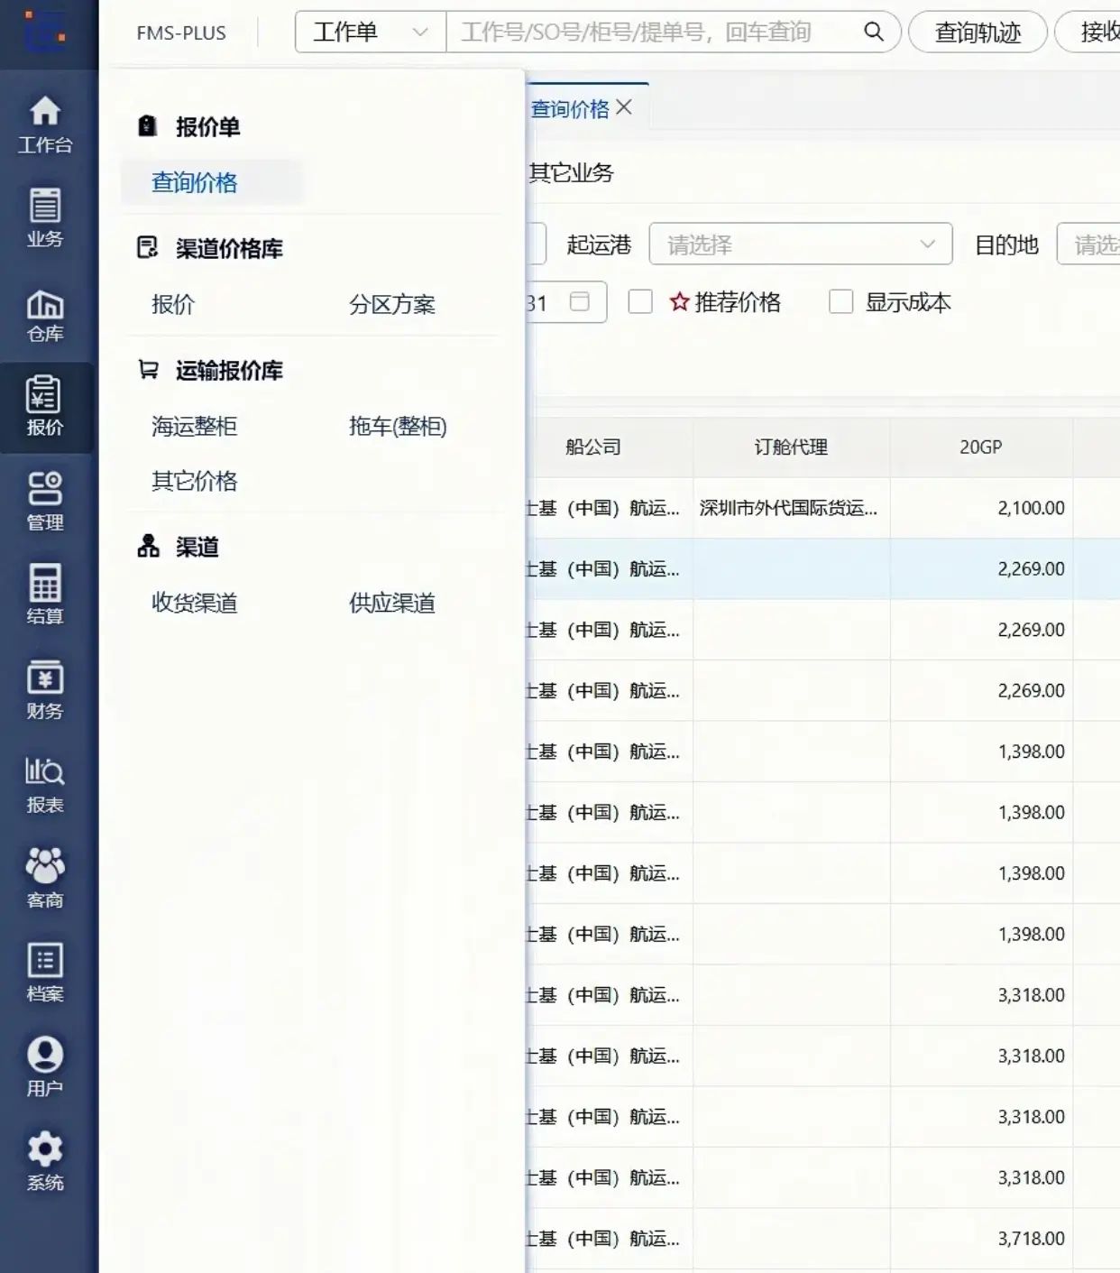Open the 目的地 destination dropdown
This screenshot has width=1120, height=1273.
click(x=1096, y=244)
